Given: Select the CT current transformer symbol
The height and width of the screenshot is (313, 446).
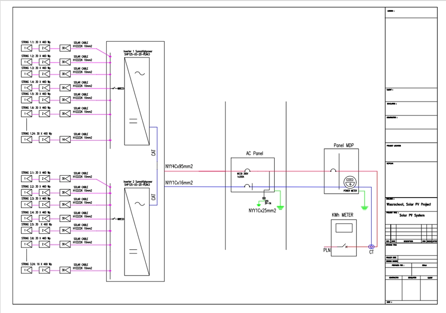Looking at the screenshot, I should [x=371, y=247].
